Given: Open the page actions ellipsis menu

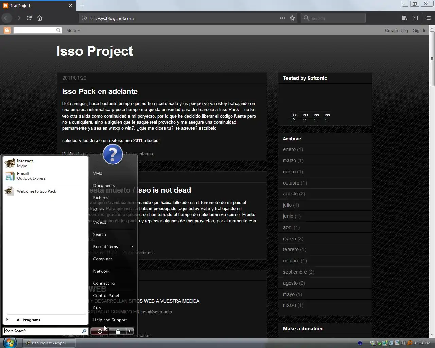Looking at the screenshot, I should tap(282, 18).
